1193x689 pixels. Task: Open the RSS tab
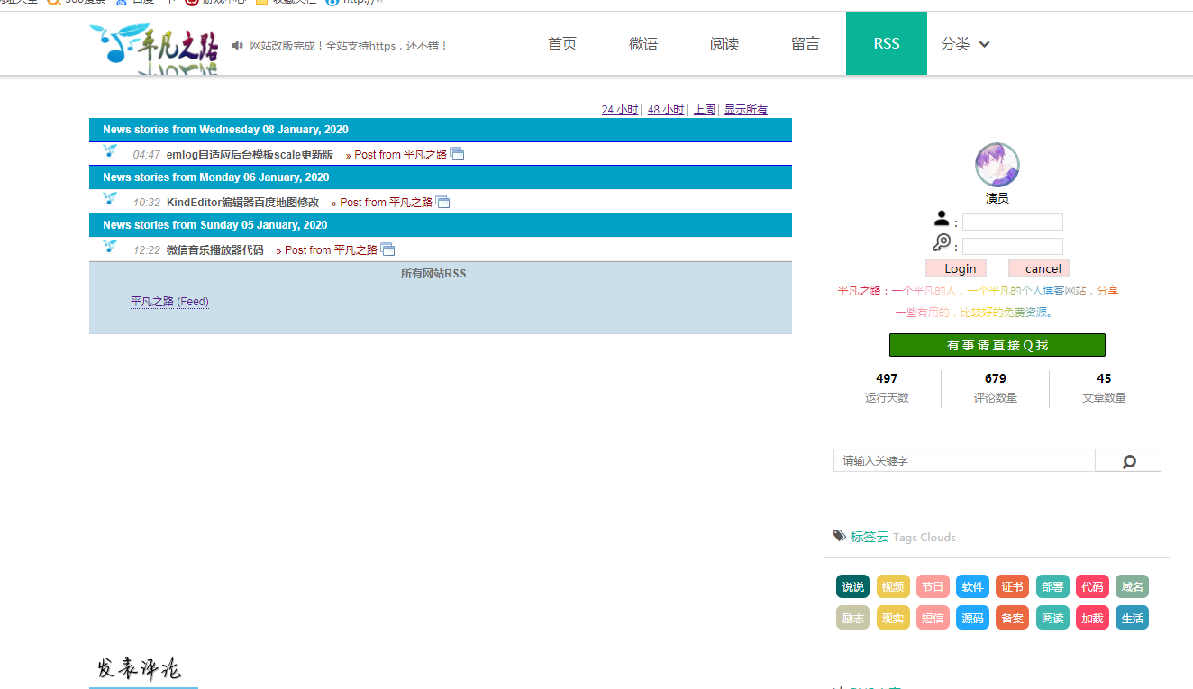[x=886, y=43]
